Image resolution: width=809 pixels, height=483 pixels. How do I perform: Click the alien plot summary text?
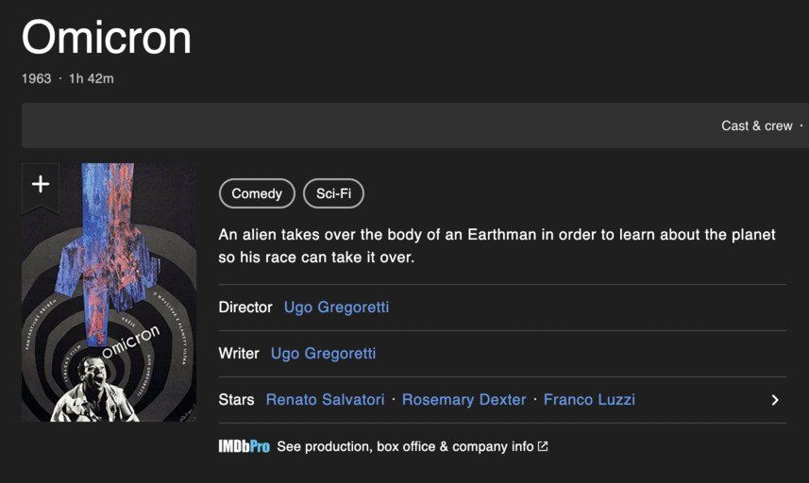497,246
